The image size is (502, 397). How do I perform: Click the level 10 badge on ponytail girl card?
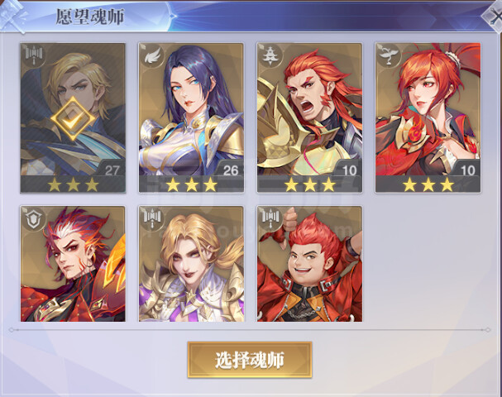467,170
